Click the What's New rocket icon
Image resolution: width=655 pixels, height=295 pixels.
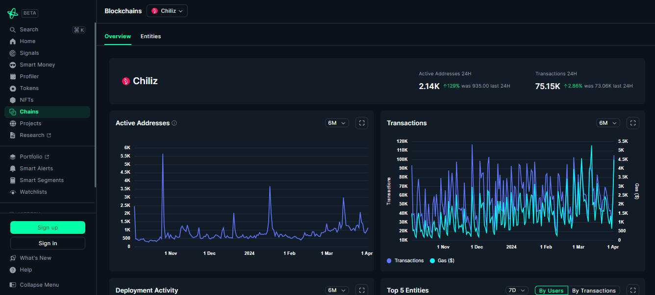click(13, 258)
